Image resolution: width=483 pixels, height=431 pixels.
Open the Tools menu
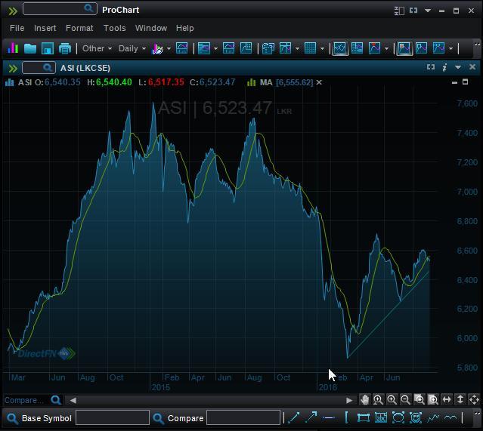coord(115,28)
